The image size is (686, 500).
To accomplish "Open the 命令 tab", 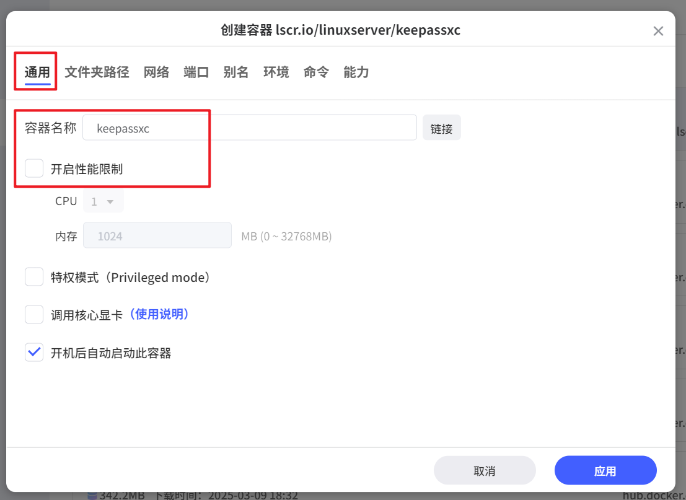I will click(x=316, y=72).
